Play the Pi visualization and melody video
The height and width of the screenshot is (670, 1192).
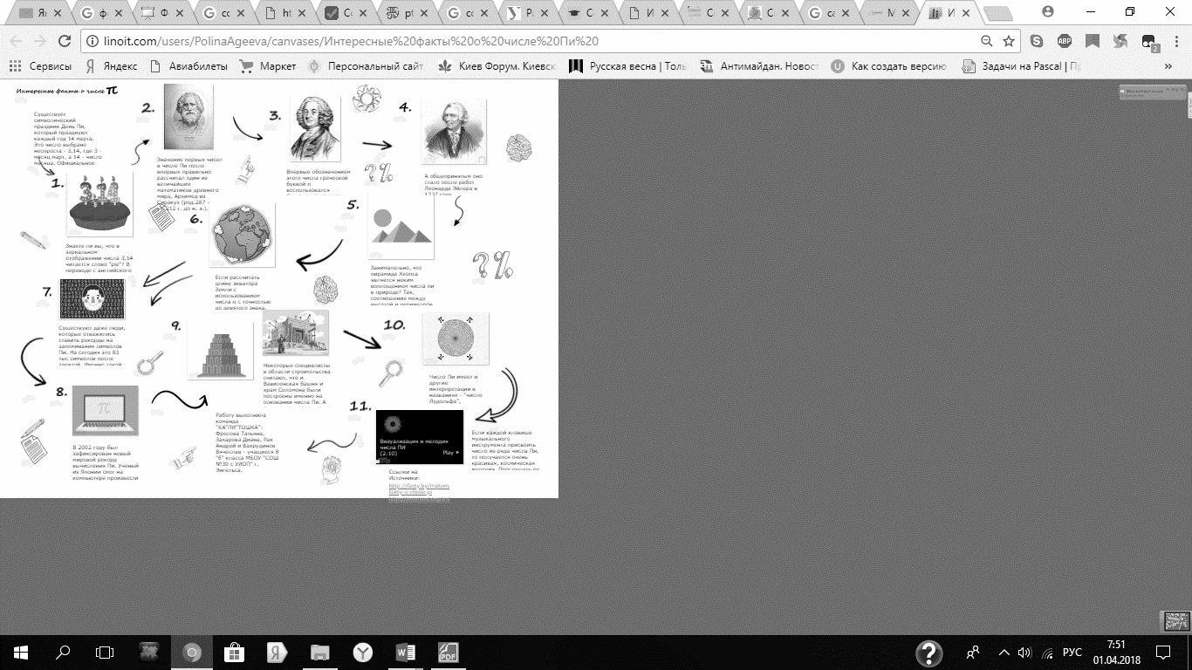click(x=450, y=453)
